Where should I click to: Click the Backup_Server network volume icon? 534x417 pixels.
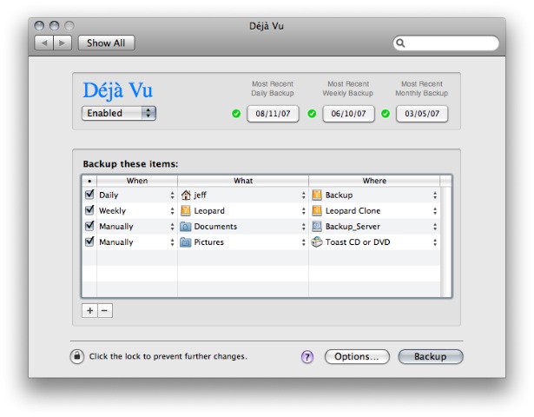point(317,227)
